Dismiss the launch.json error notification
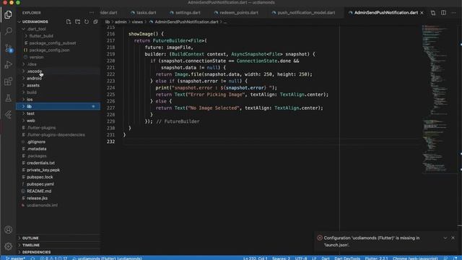The width and height of the screenshot is (462, 260). pos(453,238)
